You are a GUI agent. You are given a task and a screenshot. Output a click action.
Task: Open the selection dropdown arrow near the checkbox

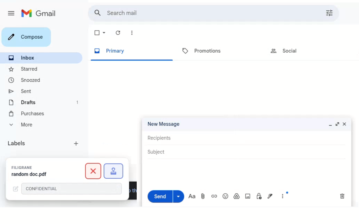pos(103,33)
